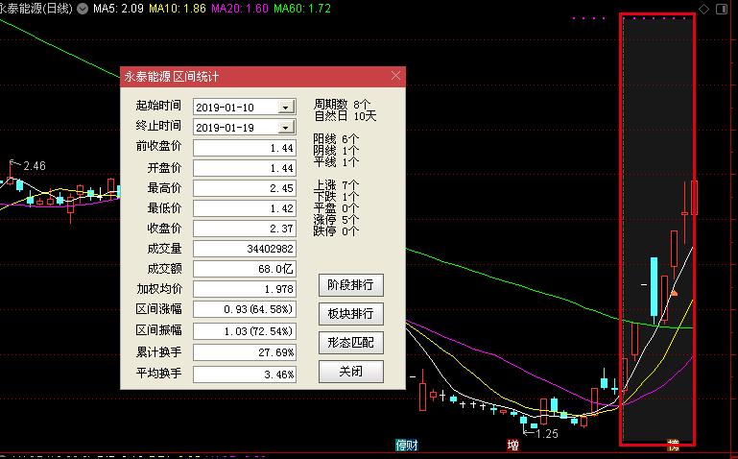
Task: Click the 1.25 low price label
Action: [546, 434]
